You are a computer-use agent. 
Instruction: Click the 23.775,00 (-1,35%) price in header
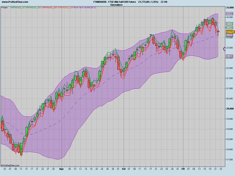pyautogui.click(x=148, y=2)
